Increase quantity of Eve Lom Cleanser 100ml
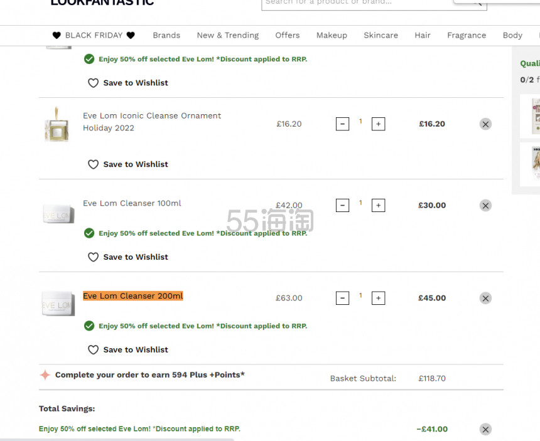This screenshot has height=441, width=540. click(378, 205)
